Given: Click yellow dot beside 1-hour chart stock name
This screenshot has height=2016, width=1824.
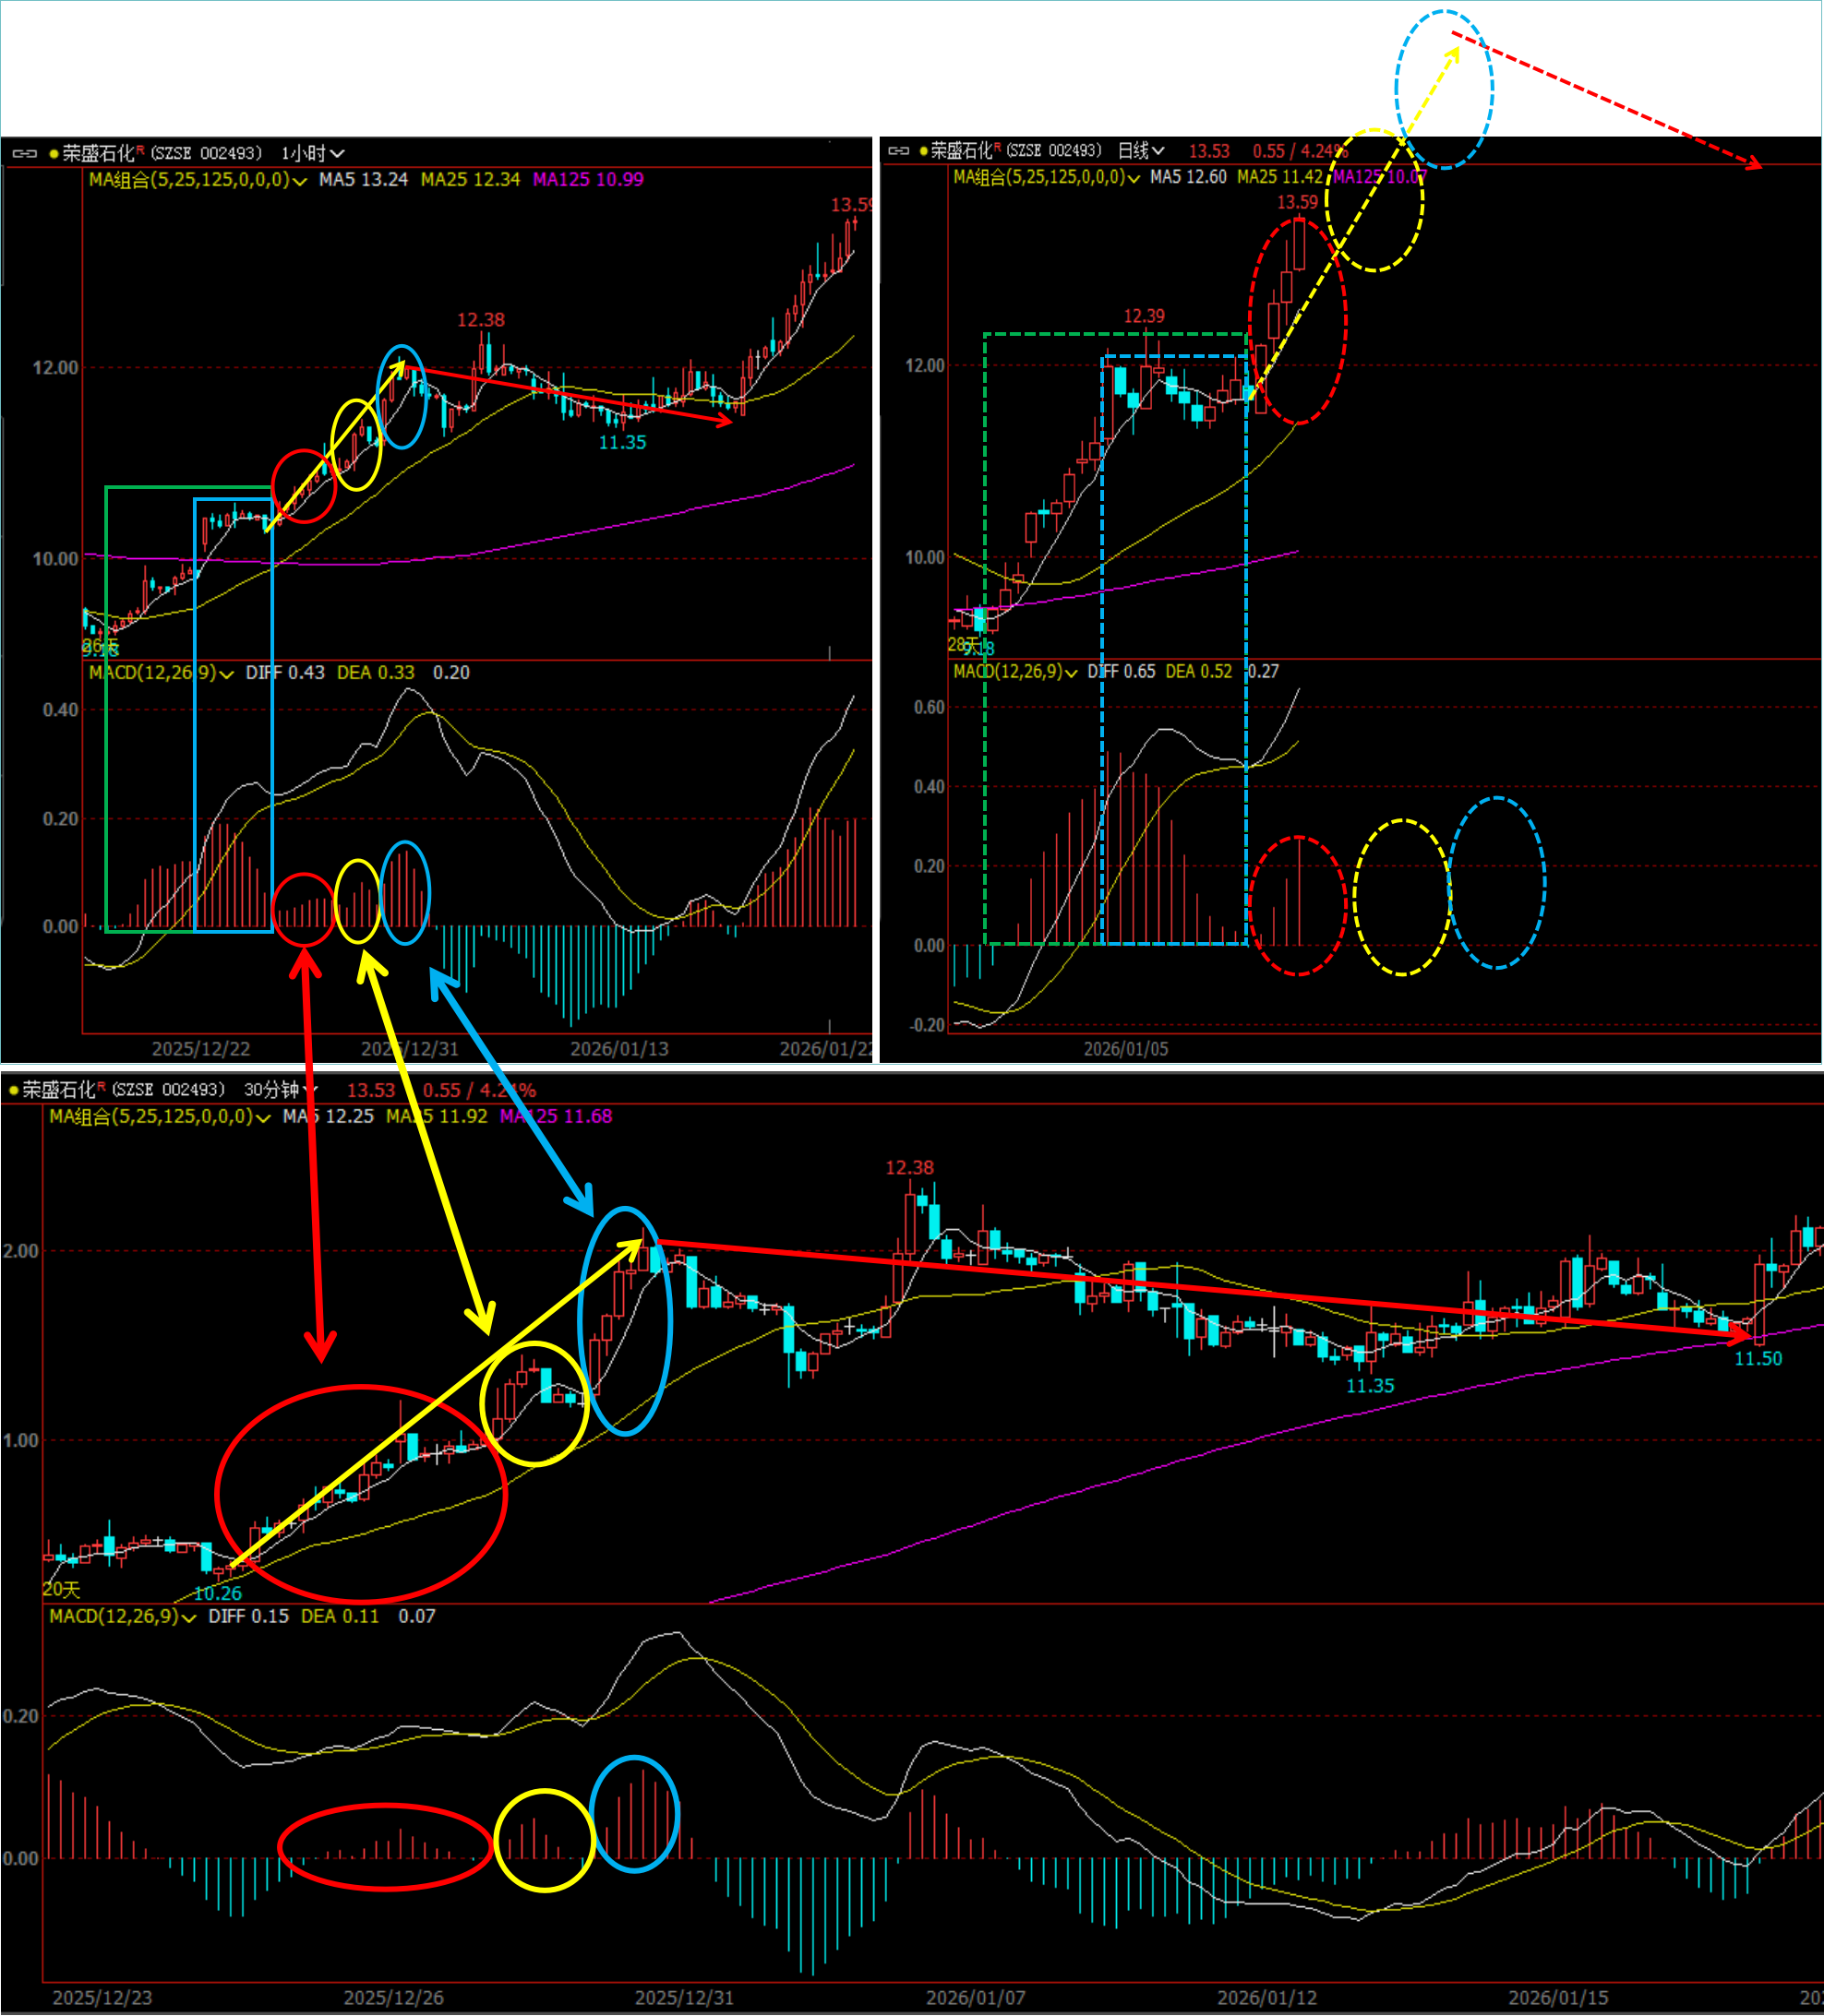Looking at the screenshot, I should click(x=53, y=154).
